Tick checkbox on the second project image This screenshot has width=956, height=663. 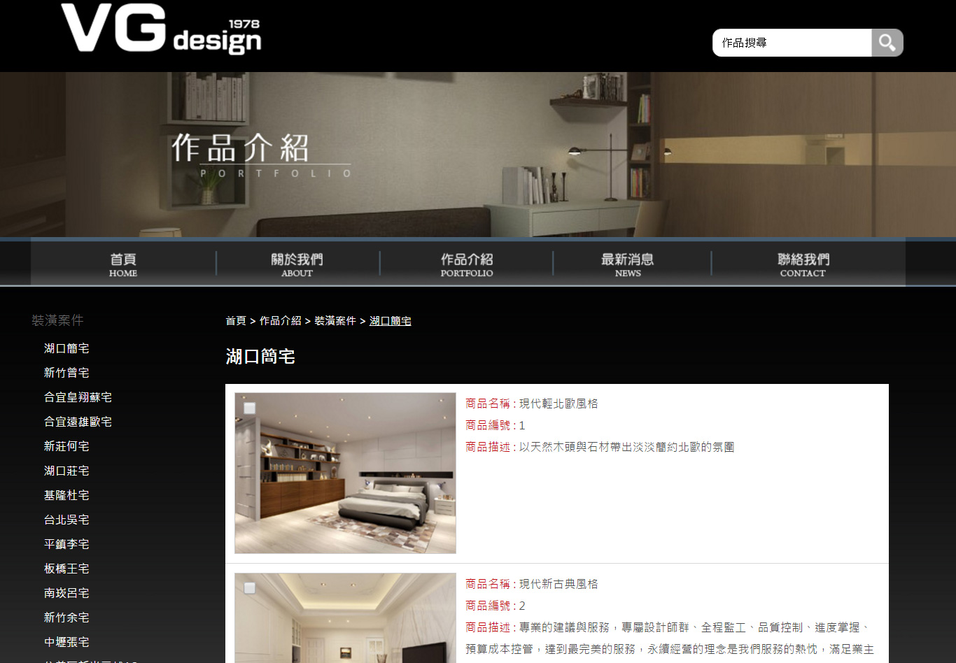[x=249, y=588]
